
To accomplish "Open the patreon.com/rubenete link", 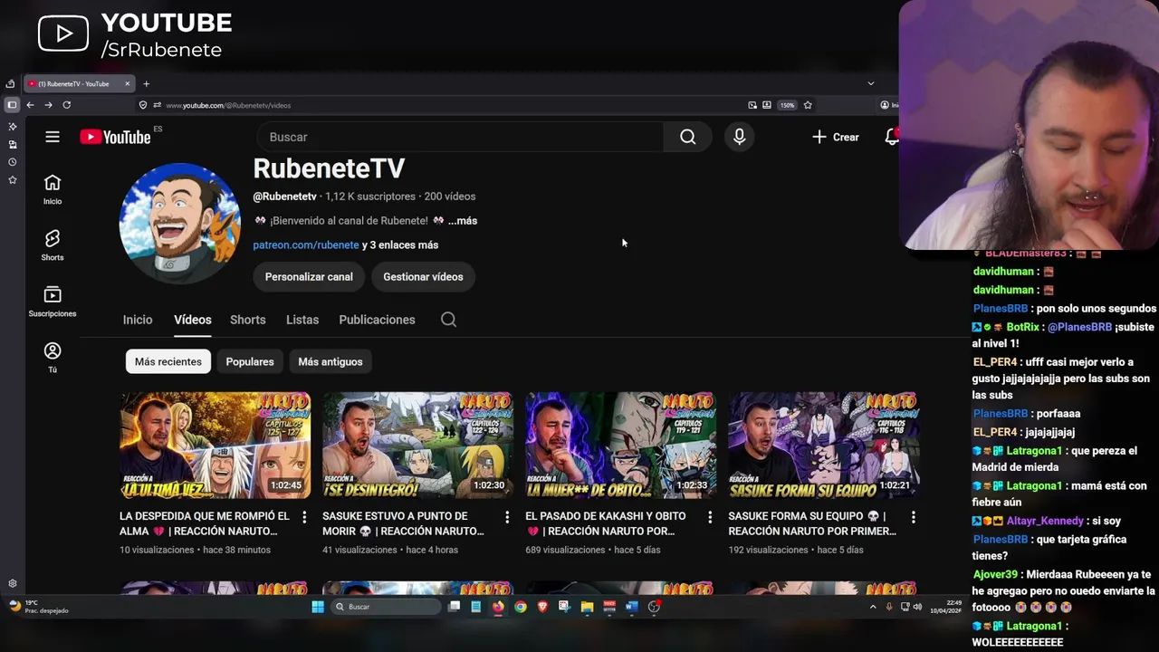I will [x=306, y=245].
